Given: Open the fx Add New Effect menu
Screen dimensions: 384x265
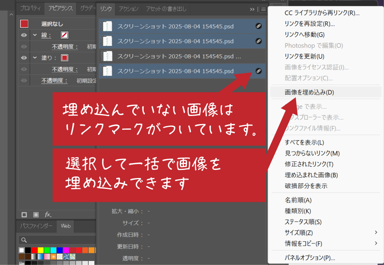Looking at the screenshot, I should (48, 215).
